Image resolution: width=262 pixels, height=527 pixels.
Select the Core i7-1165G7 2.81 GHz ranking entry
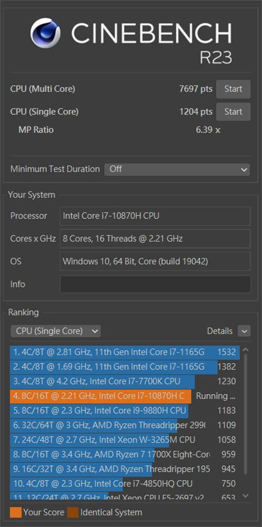click(x=125, y=352)
